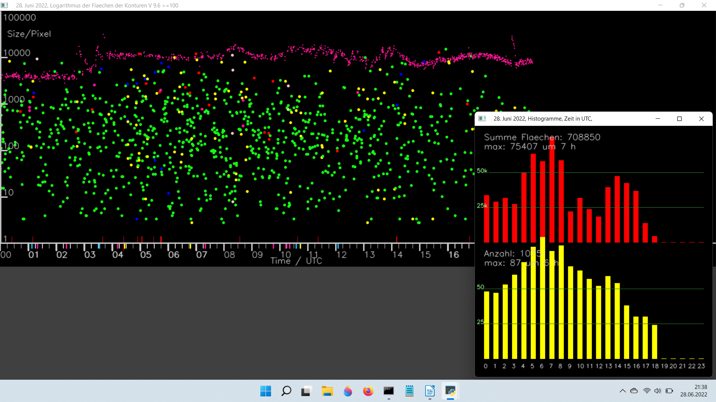Click the "50k" gridline label
This screenshot has height=402, width=716.
coord(482,170)
